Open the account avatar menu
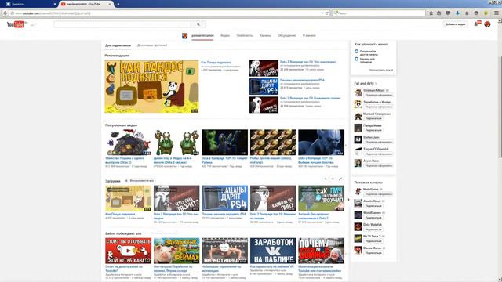This screenshot has width=502, height=282. [x=487, y=24]
